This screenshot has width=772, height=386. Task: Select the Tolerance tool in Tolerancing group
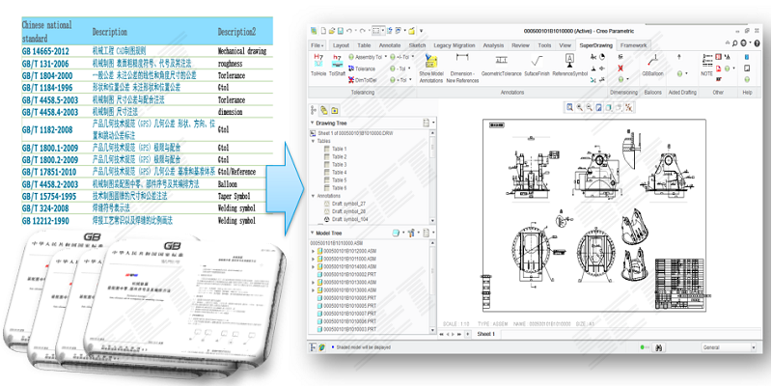[x=361, y=69]
